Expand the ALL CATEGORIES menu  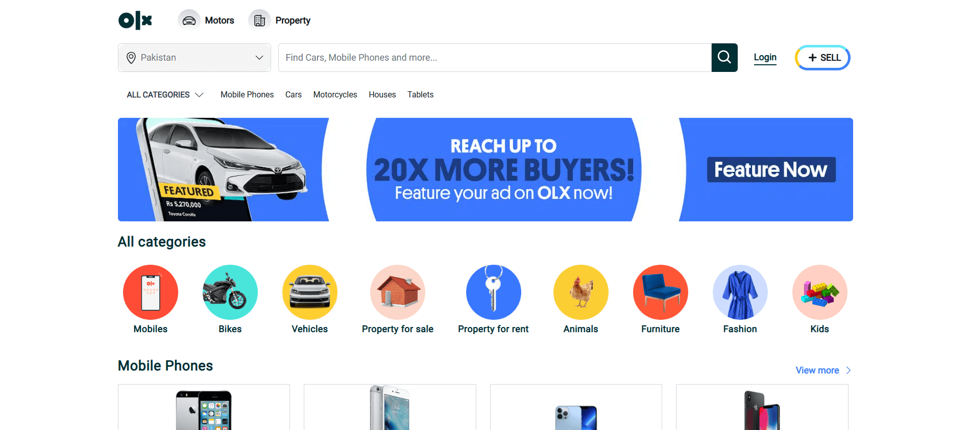[x=165, y=95]
